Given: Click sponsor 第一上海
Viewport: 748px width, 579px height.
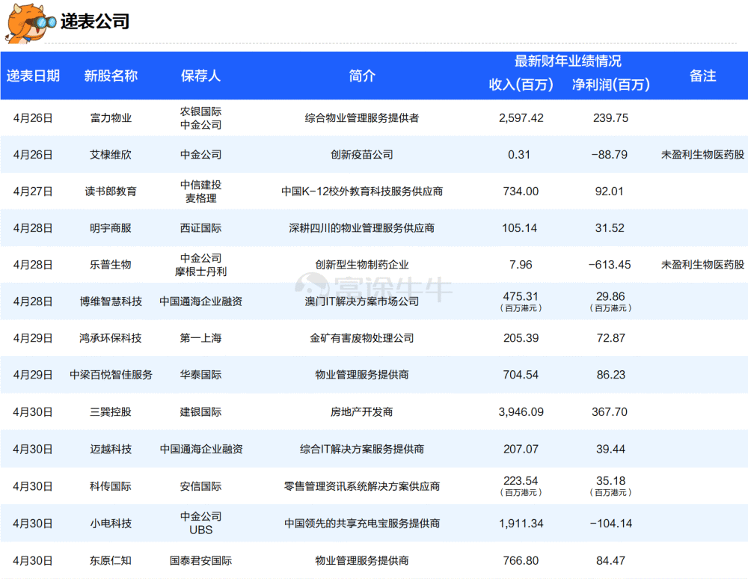Looking at the screenshot, I should point(200,338).
